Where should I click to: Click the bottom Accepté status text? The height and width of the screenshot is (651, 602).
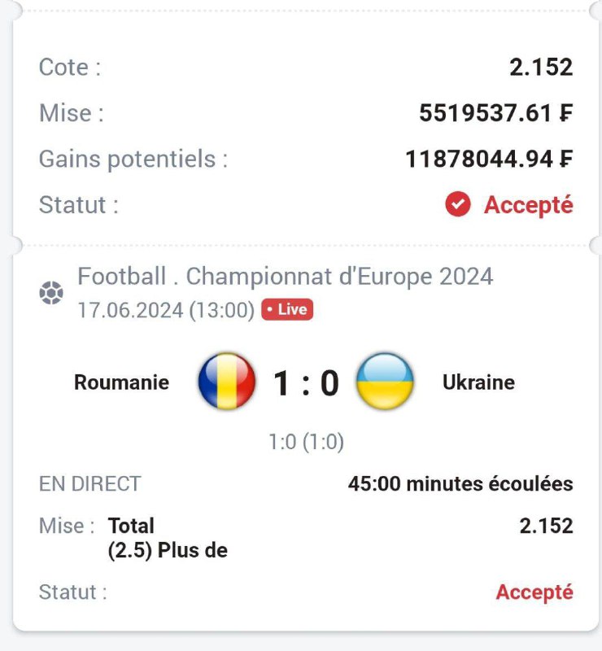tap(534, 592)
